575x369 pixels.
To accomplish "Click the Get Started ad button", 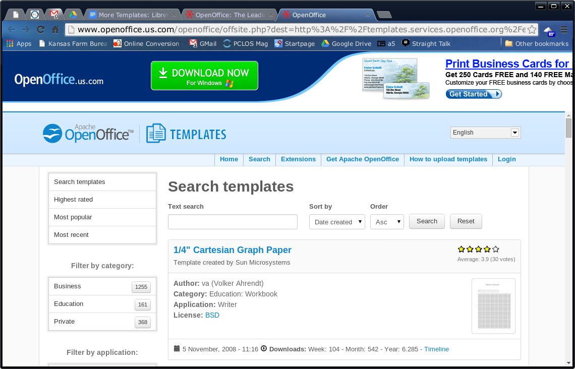I will click(474, 94).
